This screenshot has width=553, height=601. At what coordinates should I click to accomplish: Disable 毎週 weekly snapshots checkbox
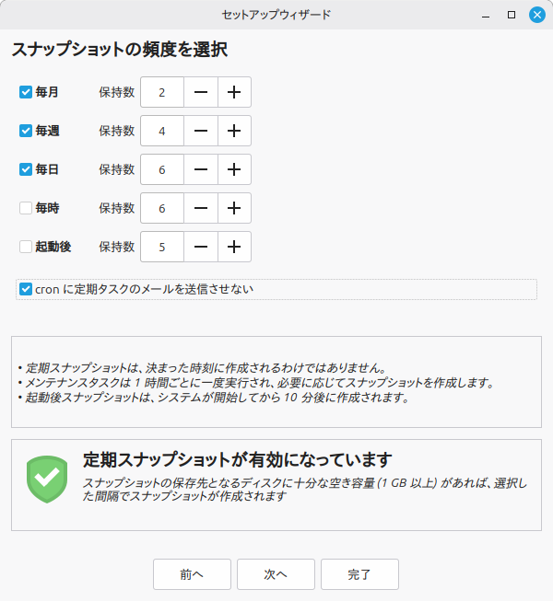tap(26, 131)
